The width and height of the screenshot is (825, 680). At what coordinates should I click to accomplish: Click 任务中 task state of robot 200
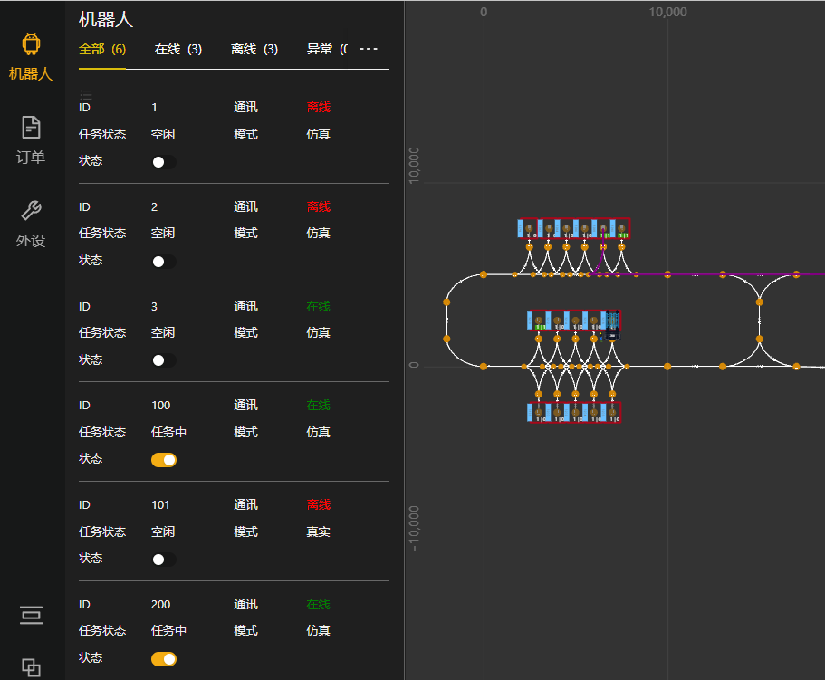click(x=168, y=630)
